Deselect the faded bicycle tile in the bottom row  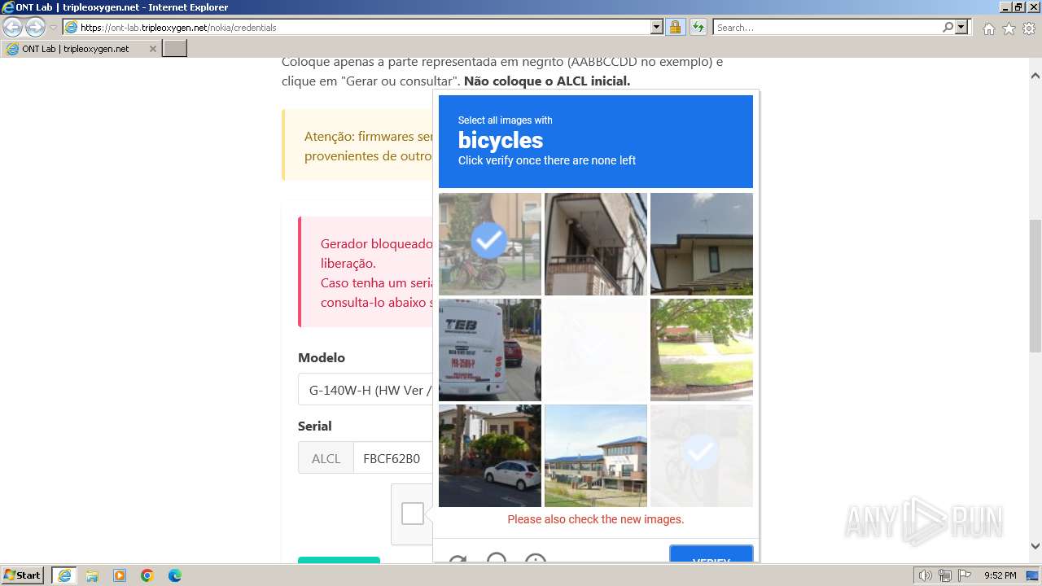coord(702,456)
